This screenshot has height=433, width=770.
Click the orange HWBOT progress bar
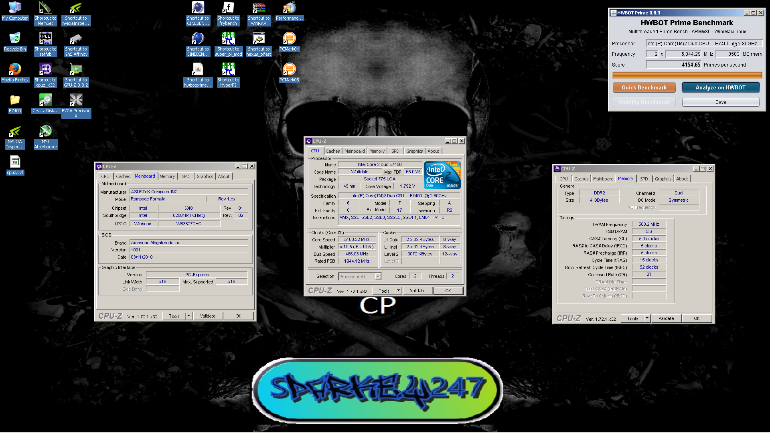pos(687,75)
